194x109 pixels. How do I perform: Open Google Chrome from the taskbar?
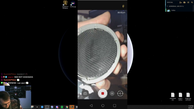coord(67,107)
